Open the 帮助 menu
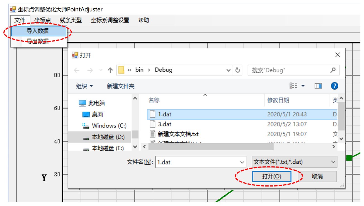The height and width of the screenshot is (206, 364). [x=144, y=20]
